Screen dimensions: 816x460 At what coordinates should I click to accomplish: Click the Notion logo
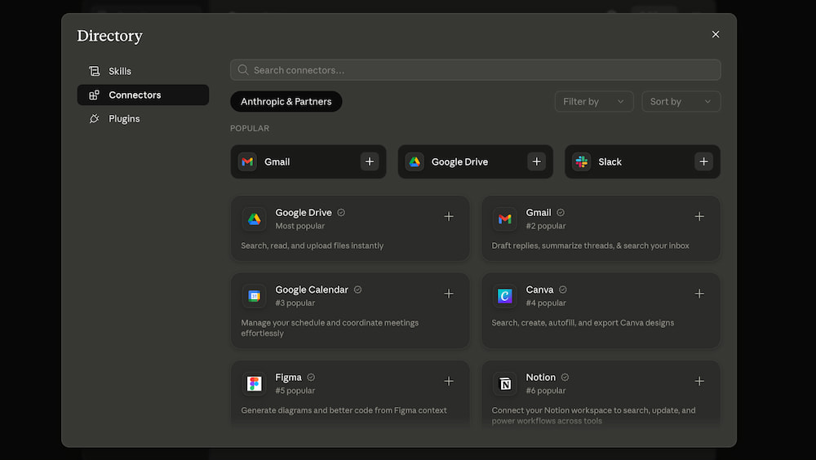505,384
